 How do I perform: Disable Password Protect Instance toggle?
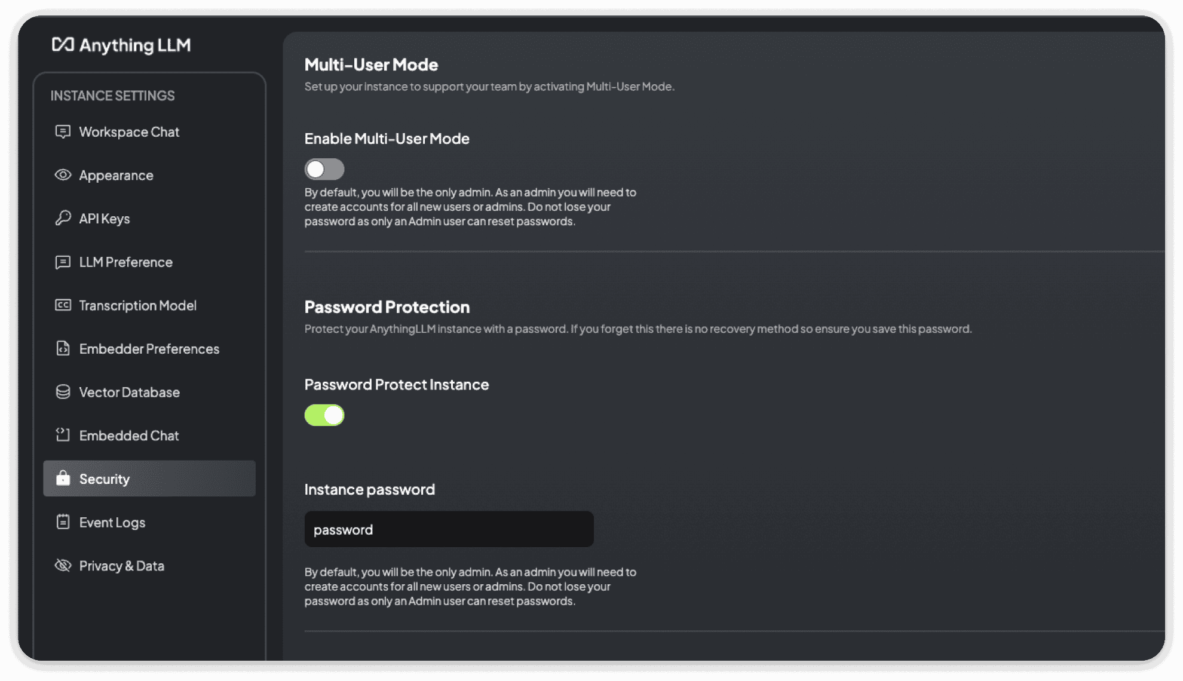coord(324,415)
